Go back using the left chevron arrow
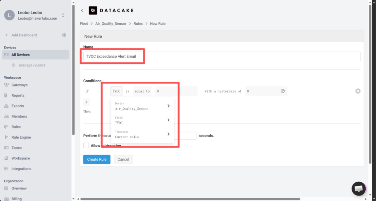 [x=82, y=11]
